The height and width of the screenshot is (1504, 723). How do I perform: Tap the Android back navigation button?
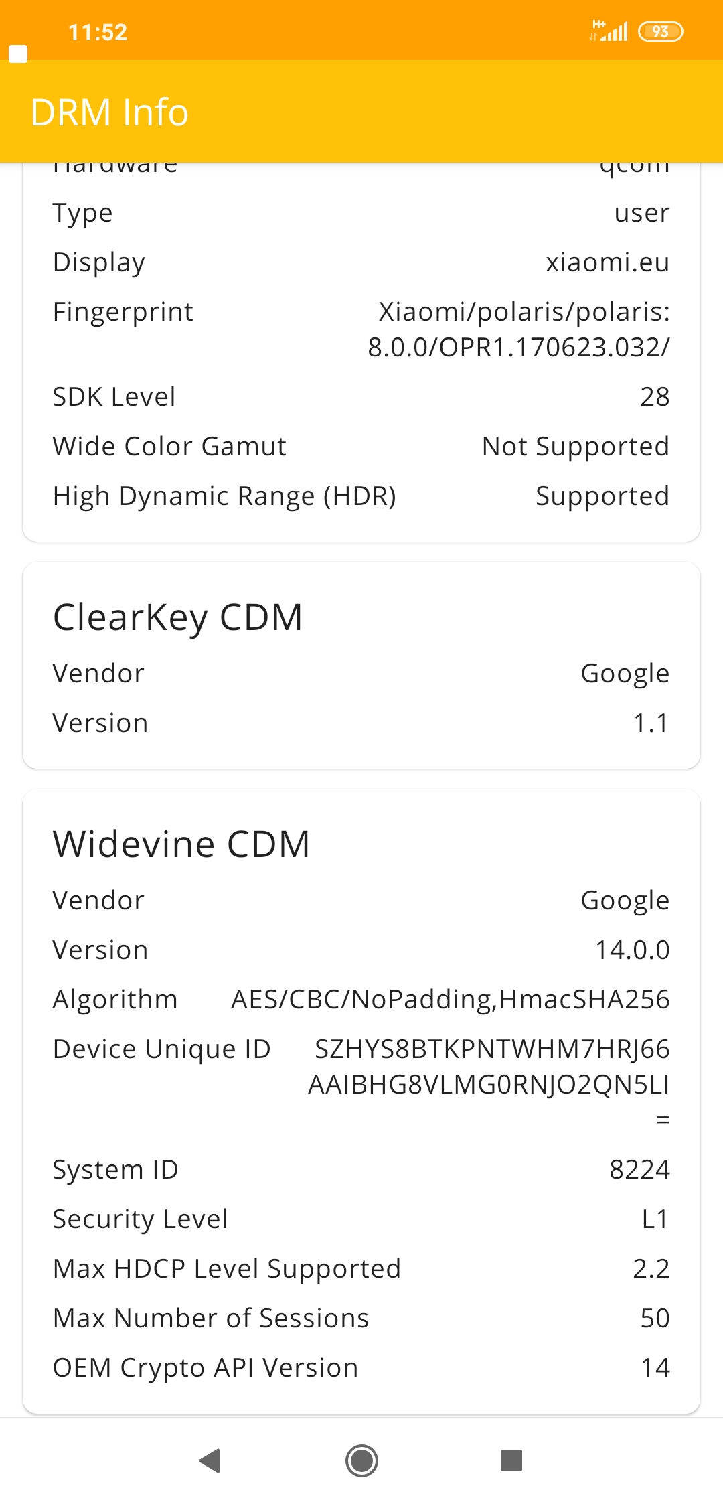(210, 1460)
